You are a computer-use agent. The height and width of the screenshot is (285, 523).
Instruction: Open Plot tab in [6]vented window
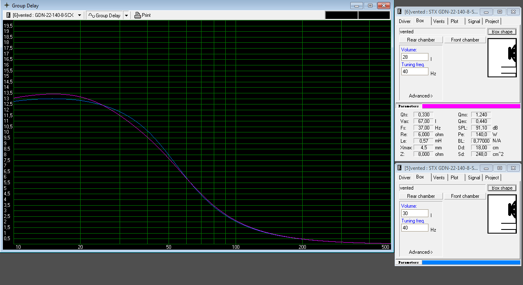pos(454,21)
